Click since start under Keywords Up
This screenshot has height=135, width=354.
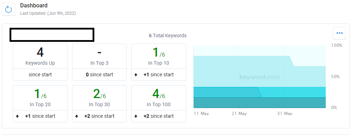point(40,75)
